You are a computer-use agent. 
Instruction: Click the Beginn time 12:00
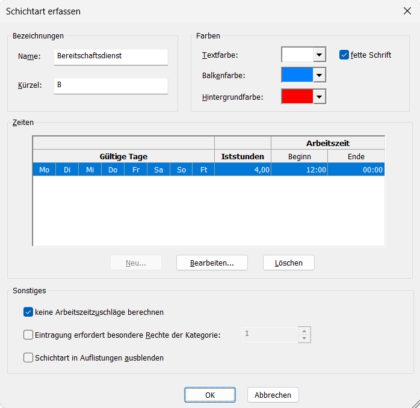(300, 169)
